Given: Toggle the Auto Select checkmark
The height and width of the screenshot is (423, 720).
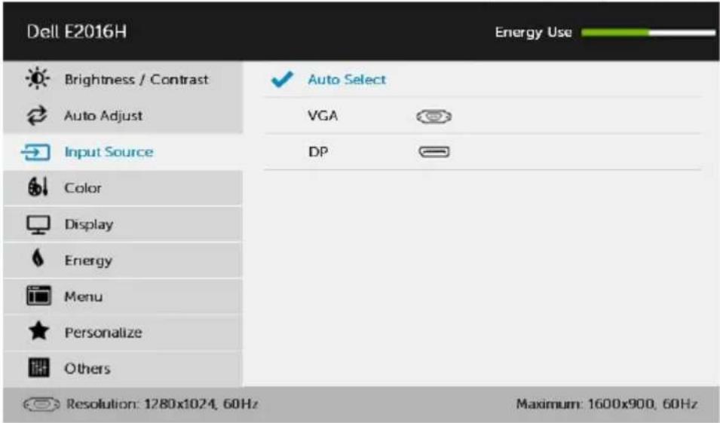Looking at the screenshot, I should pyautogui.click(x=281, y=79).
